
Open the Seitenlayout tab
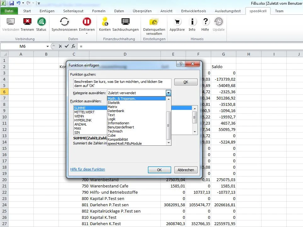coord(73,11)
